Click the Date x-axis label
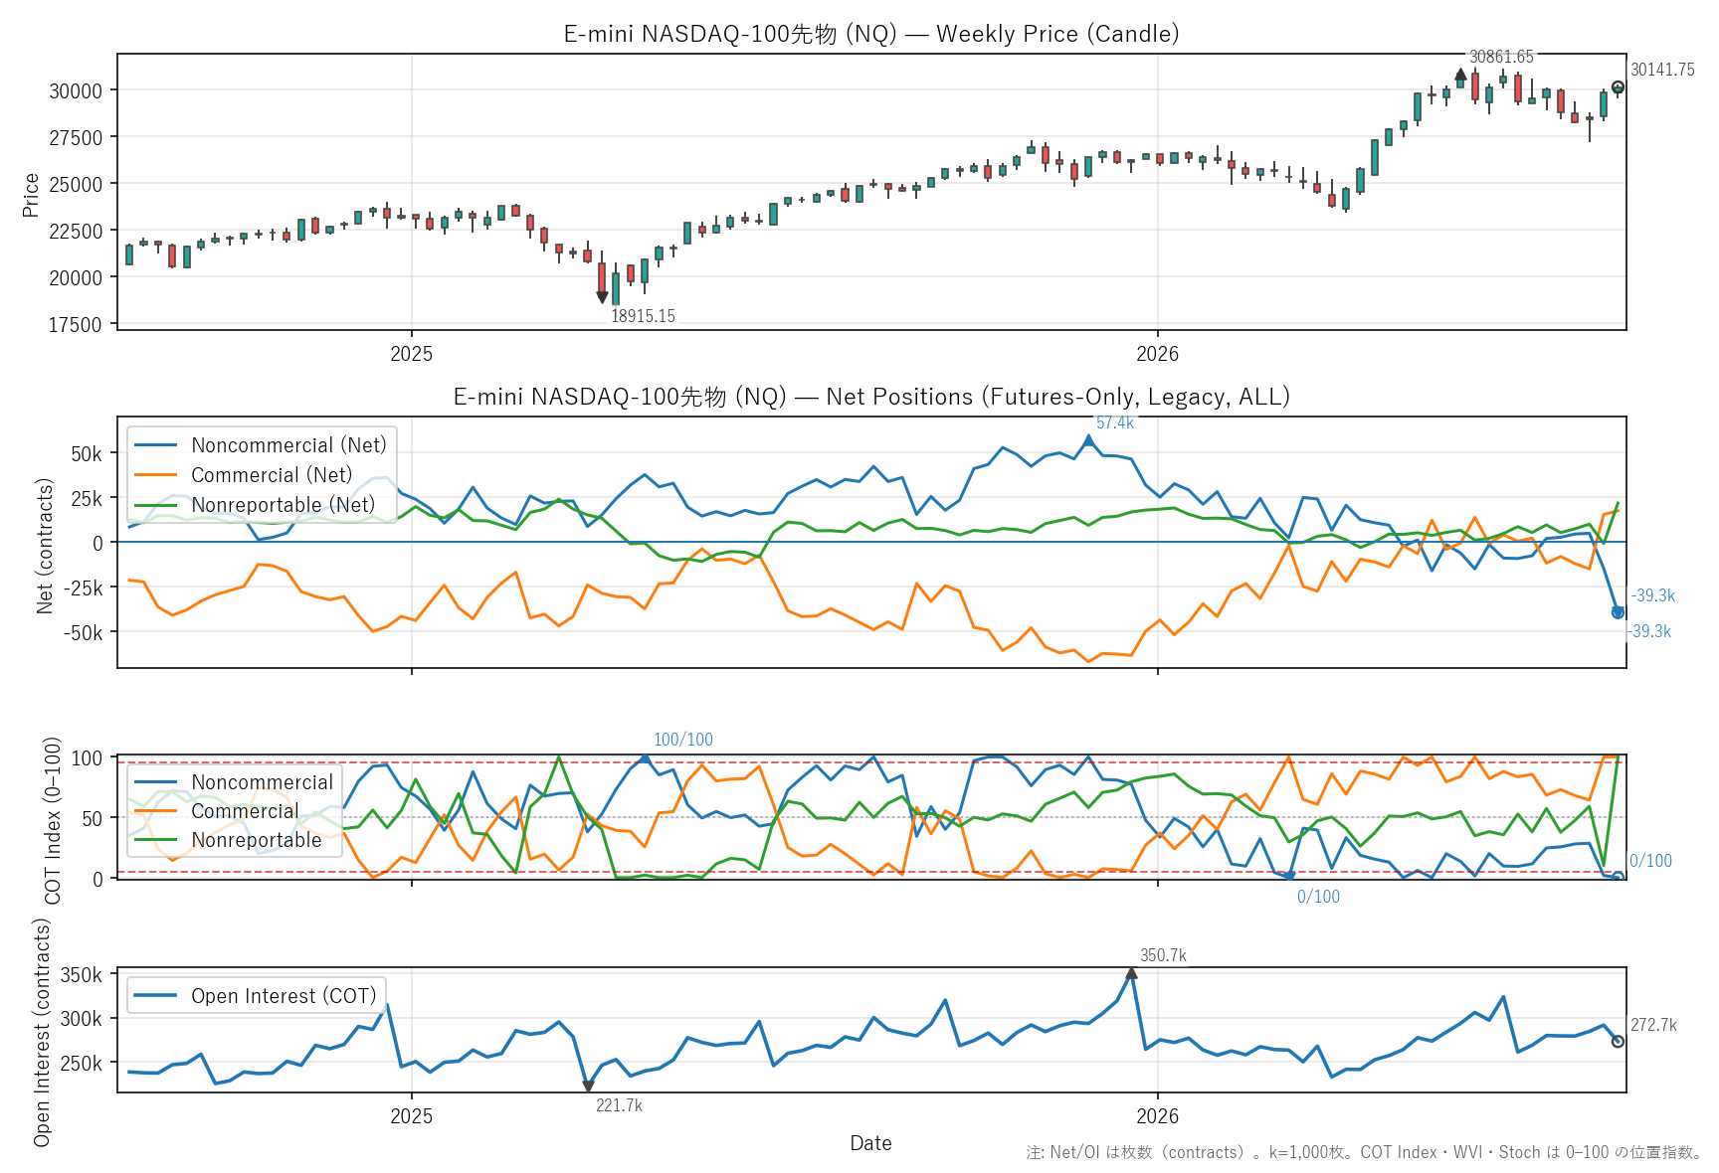 870,1143
